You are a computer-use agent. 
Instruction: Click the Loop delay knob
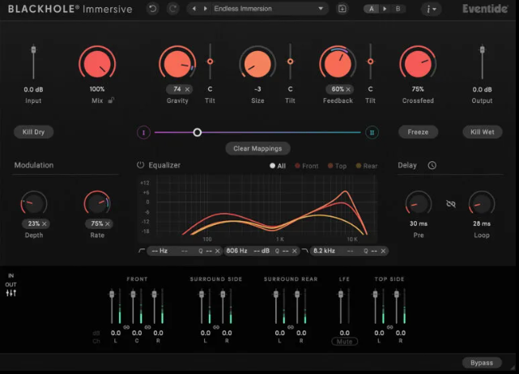pos(481,203)
